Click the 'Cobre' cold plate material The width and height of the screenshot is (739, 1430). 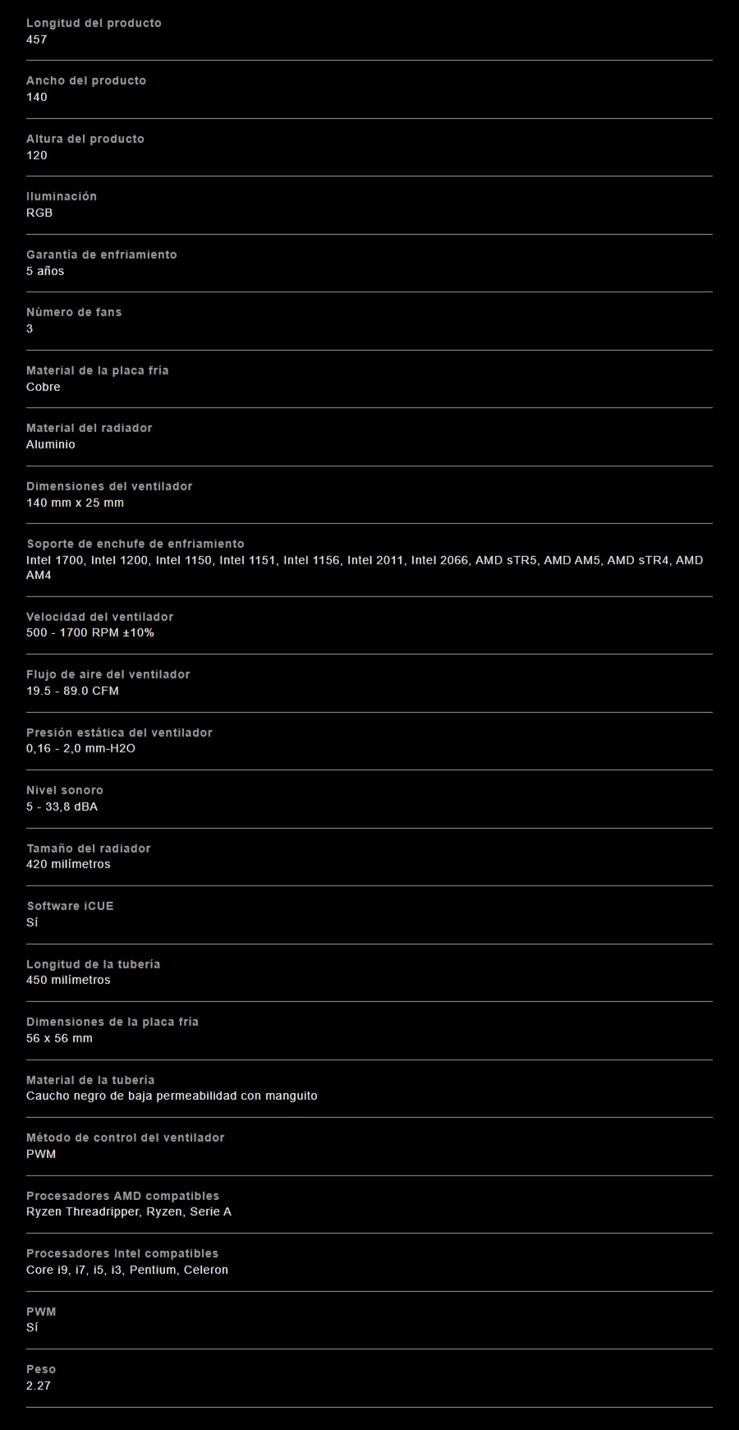pos(44,387)
